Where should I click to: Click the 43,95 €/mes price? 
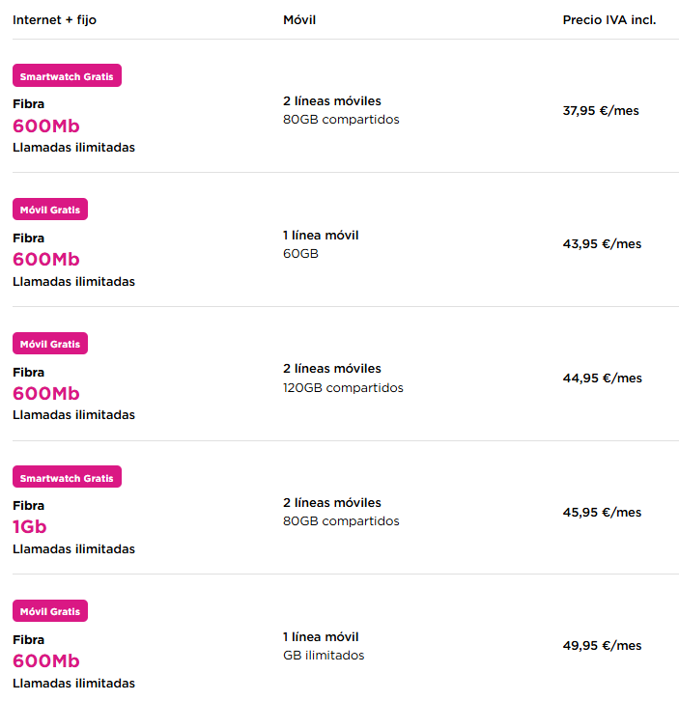[602, 244]
